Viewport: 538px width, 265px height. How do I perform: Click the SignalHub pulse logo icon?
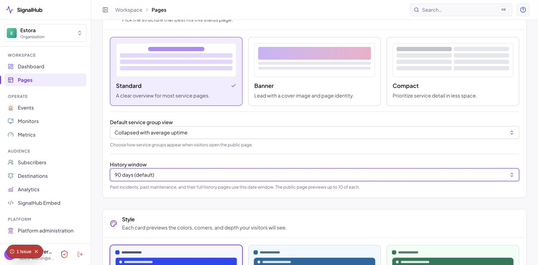click(10, 10)
